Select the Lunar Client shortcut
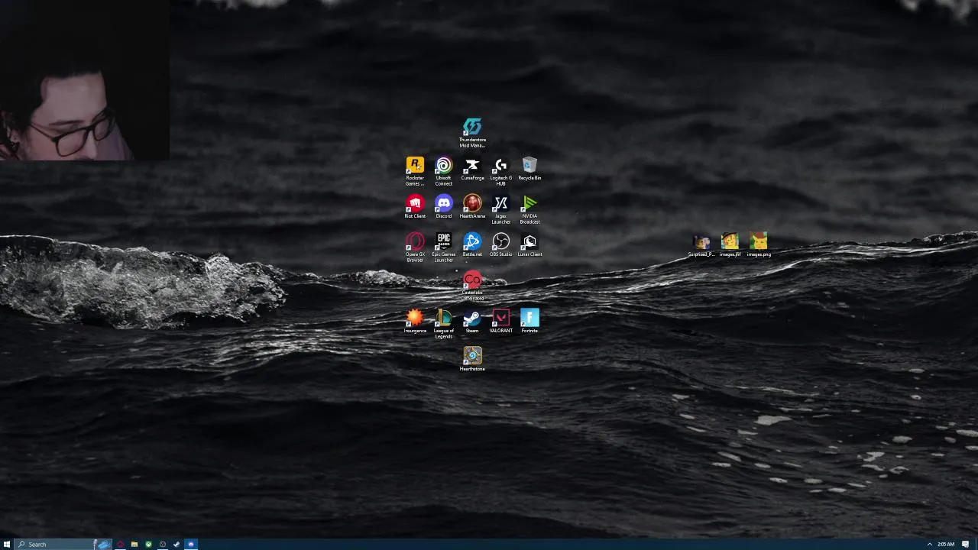 [529, 245]
